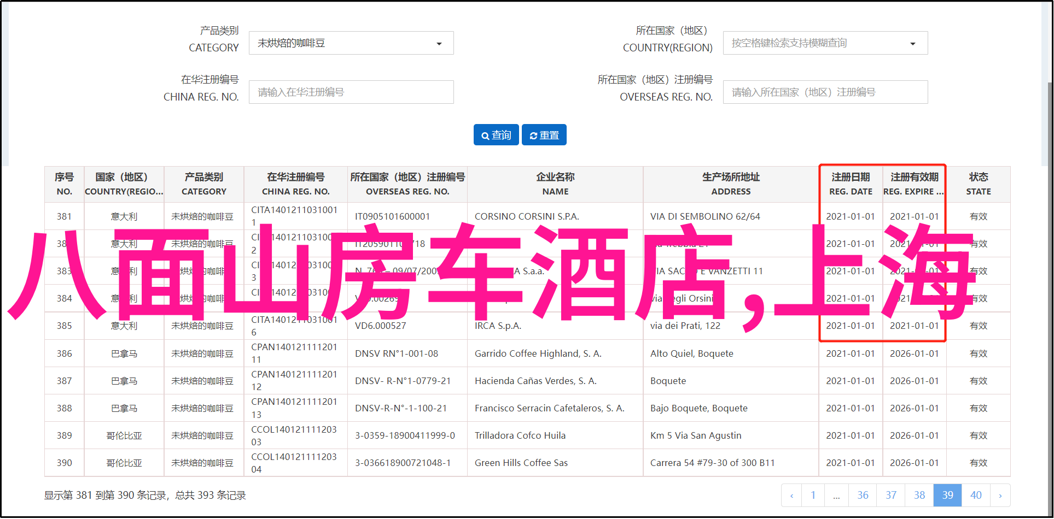The width and height of the screenshot is (1054, 519).
Task: Go to next page with › arrow
Action: [x=1000, y=496]
